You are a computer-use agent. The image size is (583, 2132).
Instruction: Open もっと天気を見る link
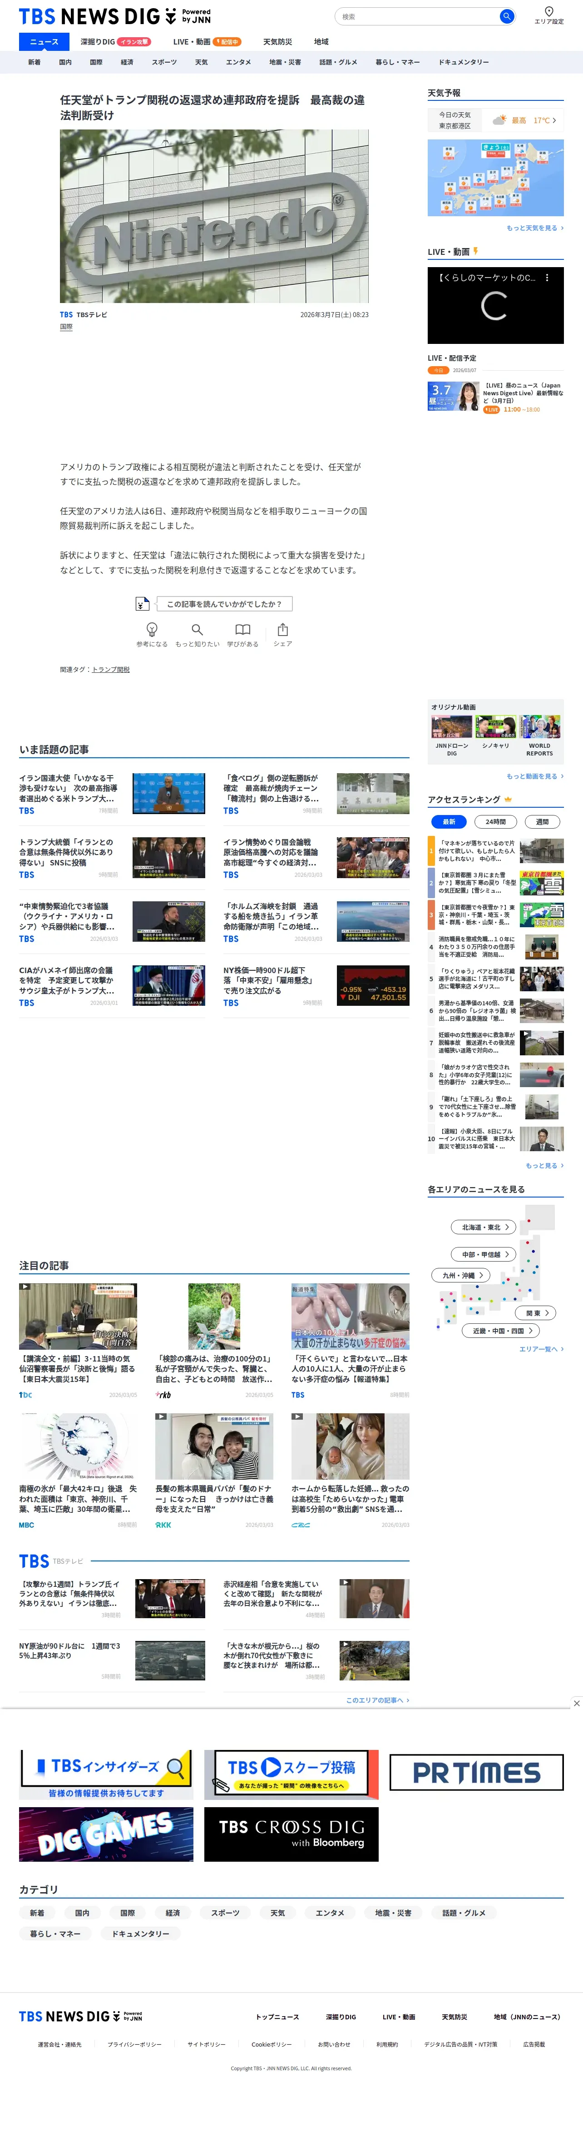(x=534, y=228)
